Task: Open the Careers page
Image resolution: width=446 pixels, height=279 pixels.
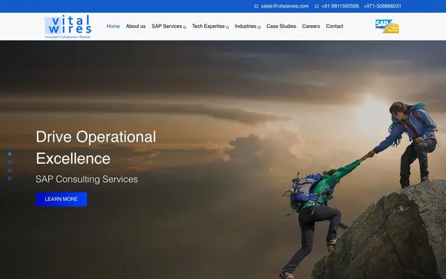Action: coord(311,27)
